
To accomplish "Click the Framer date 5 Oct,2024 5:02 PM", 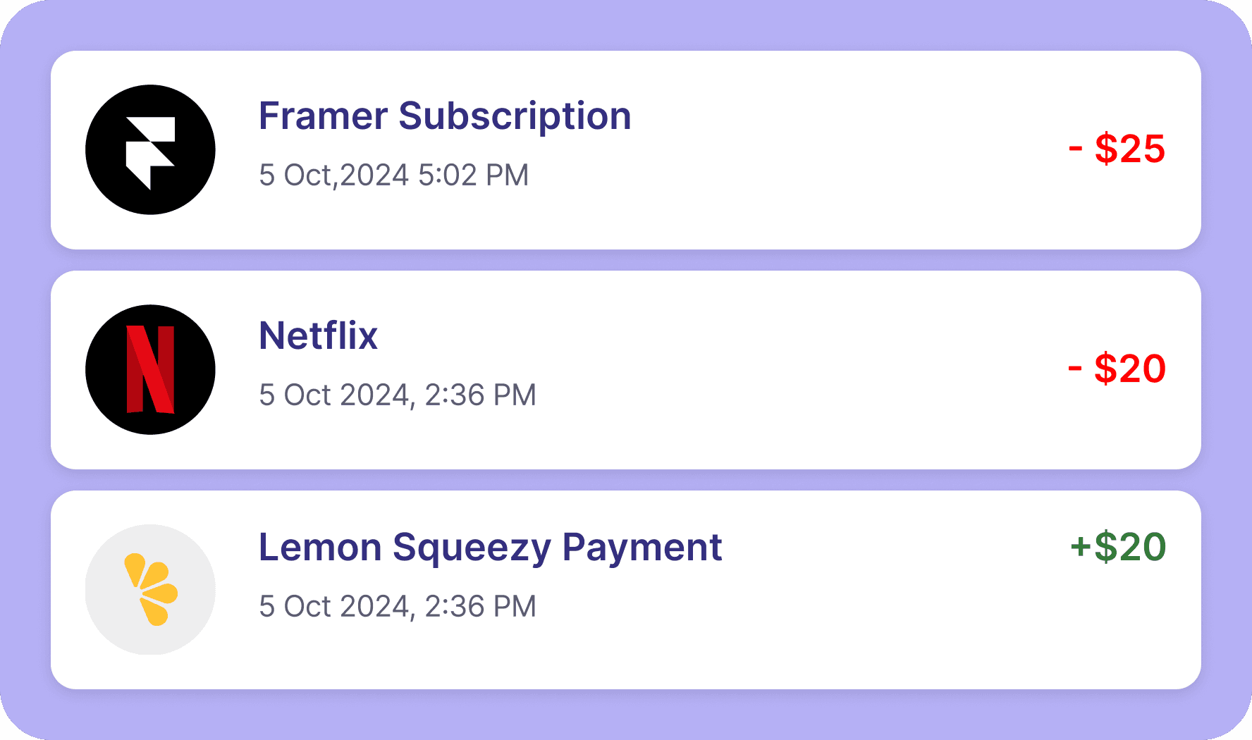I will (393, 175).
